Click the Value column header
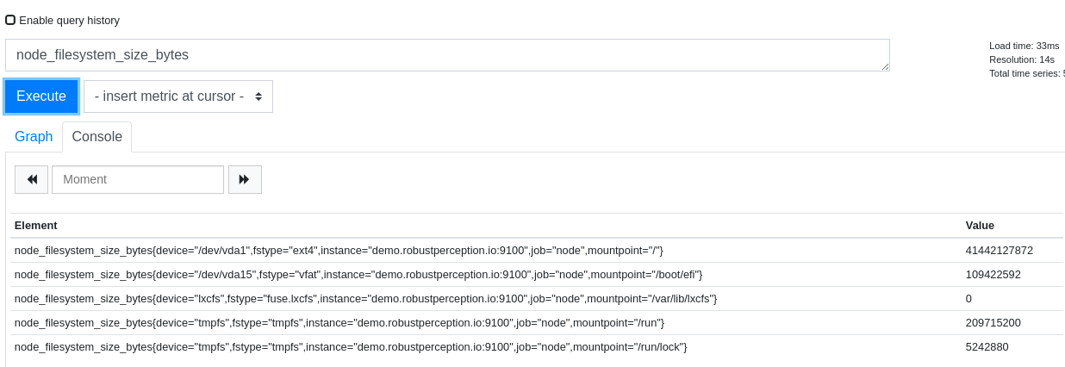 tap(980, 225)
